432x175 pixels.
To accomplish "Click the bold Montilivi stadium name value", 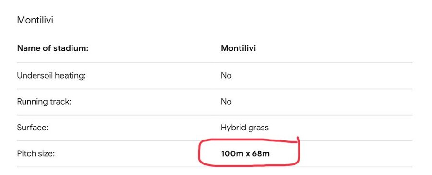I will pos(238,48).
